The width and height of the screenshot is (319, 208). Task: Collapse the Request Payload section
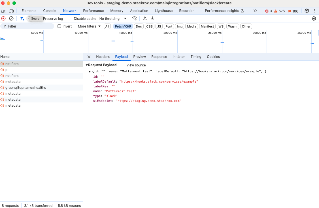click(x=87, y=65)
